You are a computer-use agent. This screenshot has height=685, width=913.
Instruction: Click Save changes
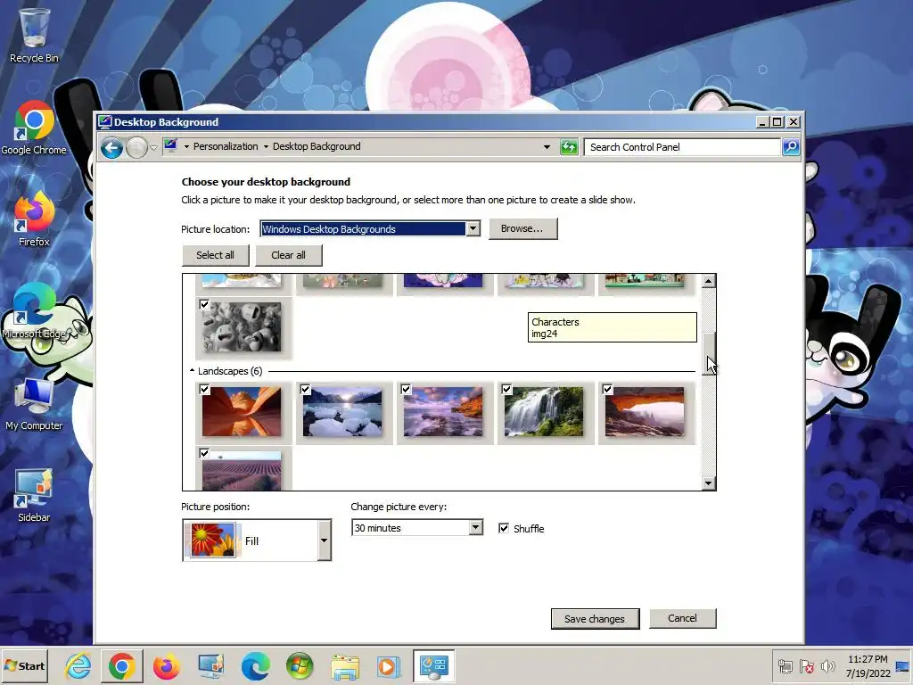pos(595,619)
